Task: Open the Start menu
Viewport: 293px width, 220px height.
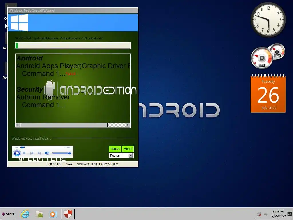Action: click(x=8, y=214)
